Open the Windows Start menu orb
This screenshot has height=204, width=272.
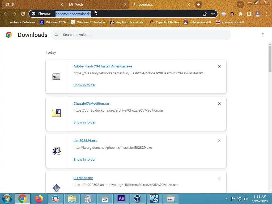(x=7, y=199)
